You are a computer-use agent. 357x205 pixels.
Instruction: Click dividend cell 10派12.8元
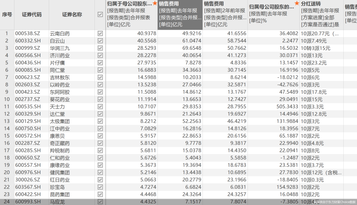[x=314, y=114]
